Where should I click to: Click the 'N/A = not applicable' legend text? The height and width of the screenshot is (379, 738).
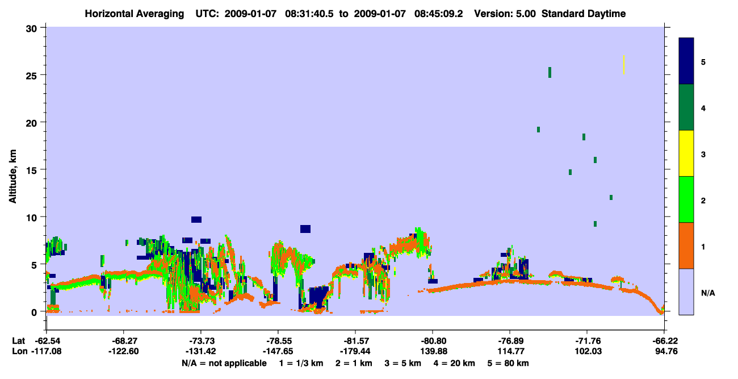pyautogui.click(x=224, y=363)
